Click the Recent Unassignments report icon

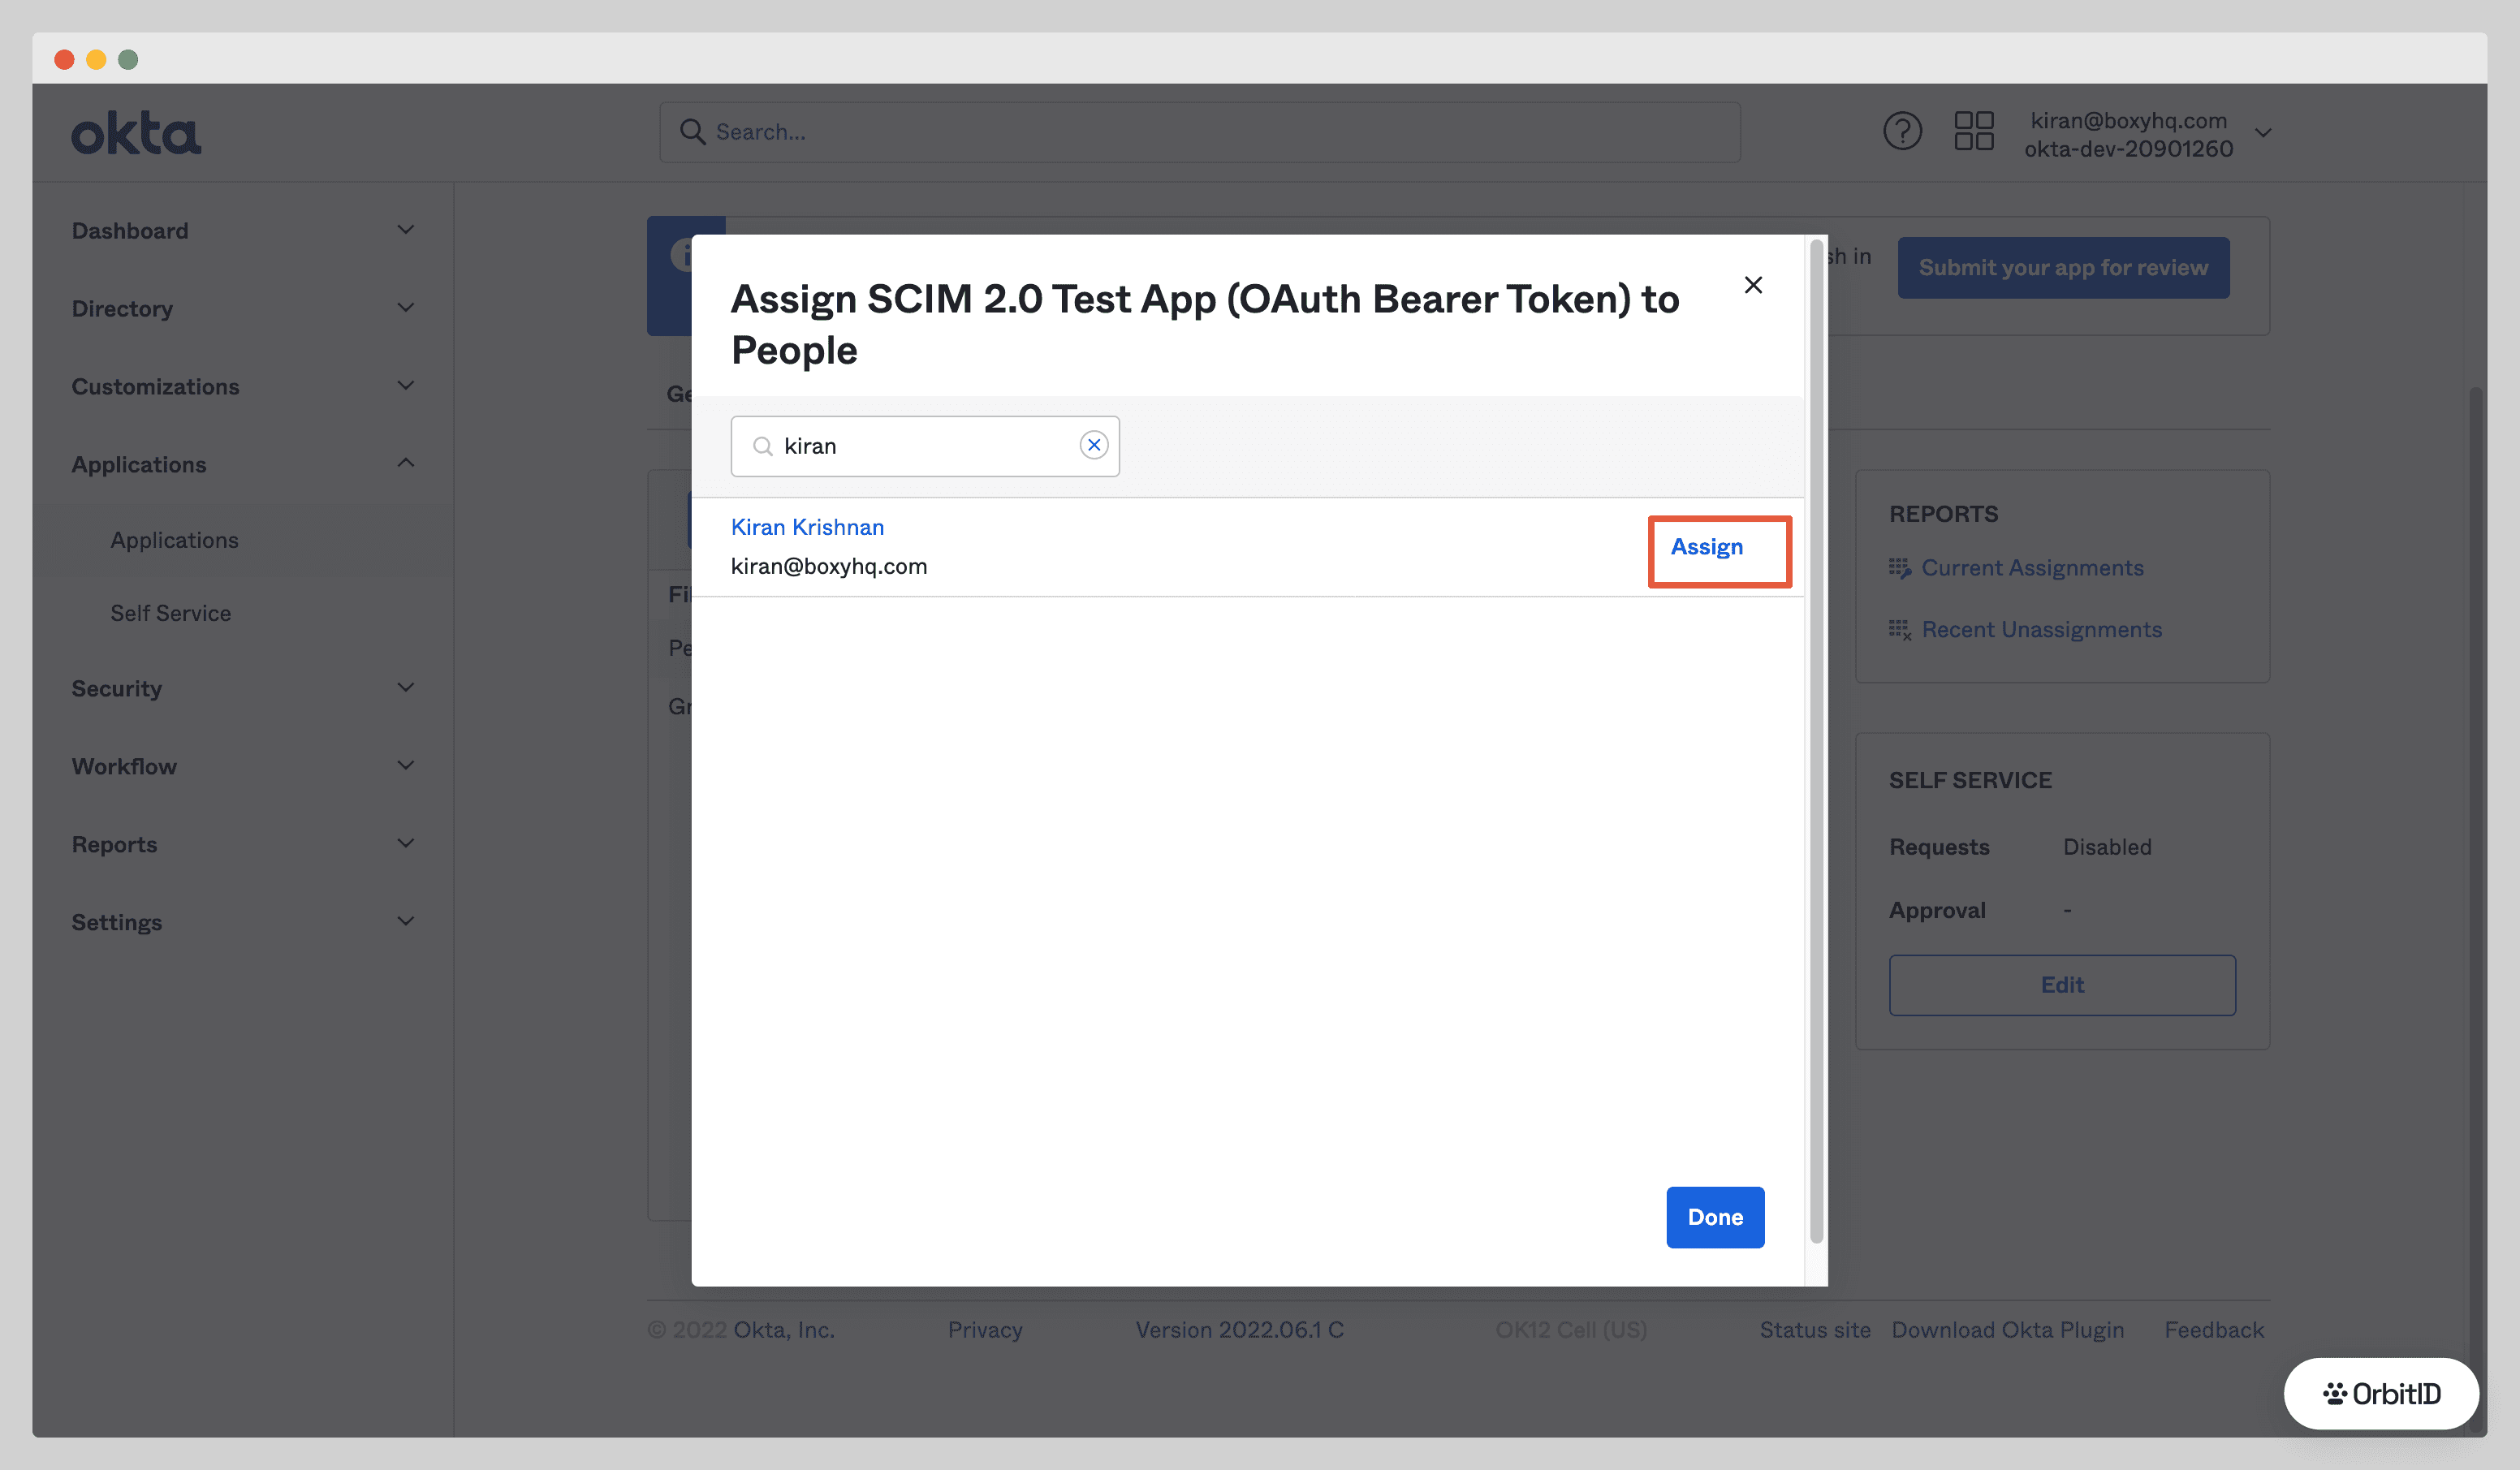coord(1900,630)
